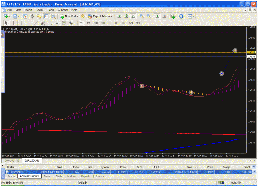Toggle the Data Window crosshair-circle icon
Screen dimensions: 258x186
click(32, 16)
